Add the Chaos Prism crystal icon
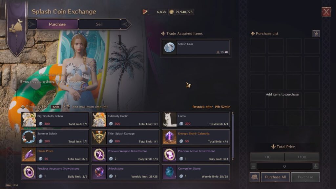 coord(29,155)
